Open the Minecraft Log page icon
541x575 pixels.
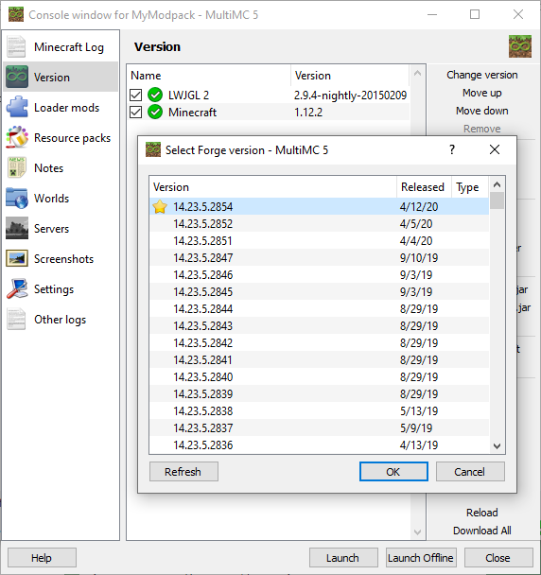(x=16, y=46)
